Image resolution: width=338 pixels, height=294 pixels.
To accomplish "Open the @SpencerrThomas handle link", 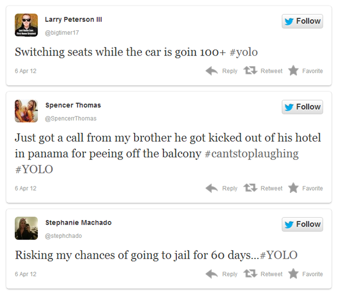I will [70, 119].
